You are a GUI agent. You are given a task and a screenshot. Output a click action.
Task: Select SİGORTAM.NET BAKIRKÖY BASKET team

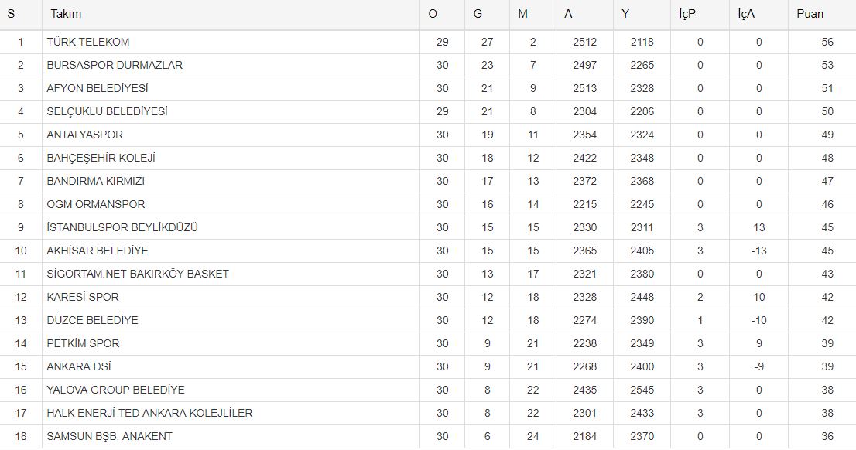tap(138, 274)
